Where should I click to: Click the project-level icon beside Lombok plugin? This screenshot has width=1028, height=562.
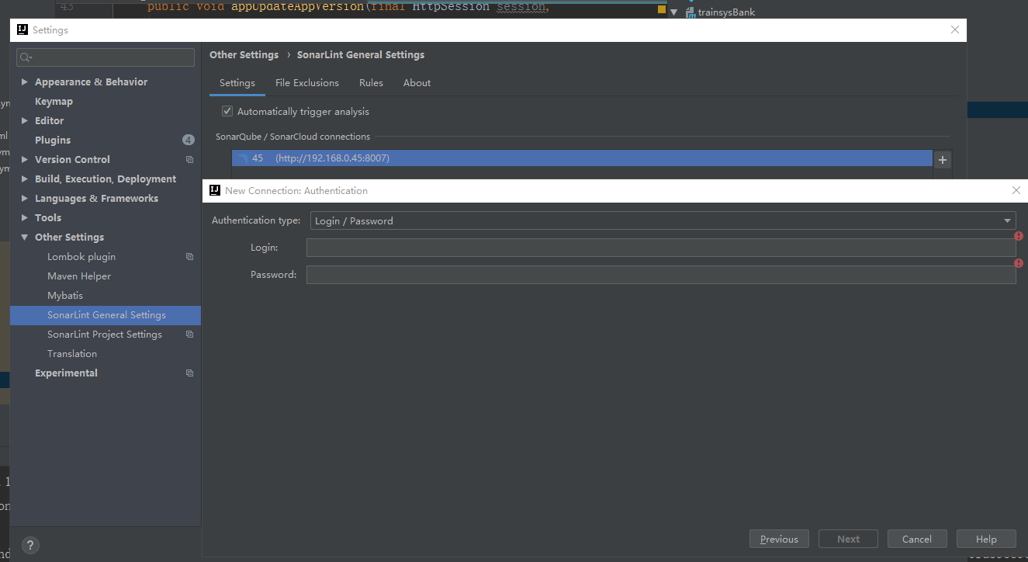189,257
